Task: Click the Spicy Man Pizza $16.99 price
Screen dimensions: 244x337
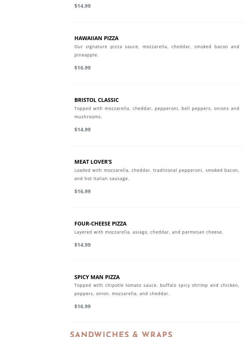Action: (82, 306)
